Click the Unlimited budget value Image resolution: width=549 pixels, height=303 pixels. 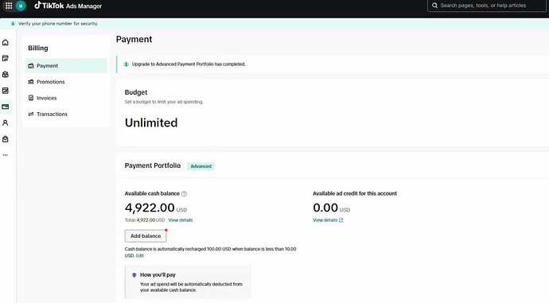click(x=151, y=122)
